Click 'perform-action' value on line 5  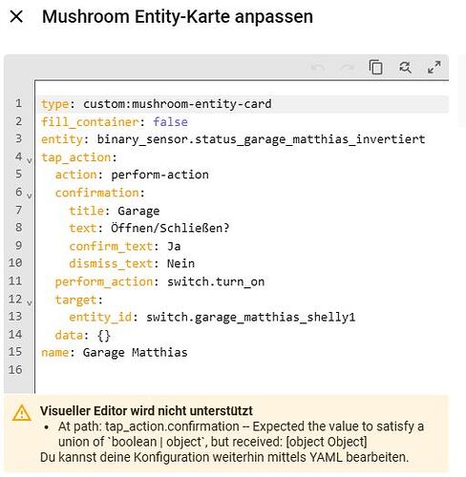click(x=159, y=175)
